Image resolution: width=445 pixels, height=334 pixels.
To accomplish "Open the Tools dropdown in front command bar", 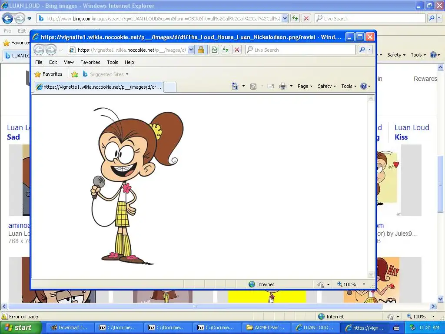I will (x=349, y=86).
